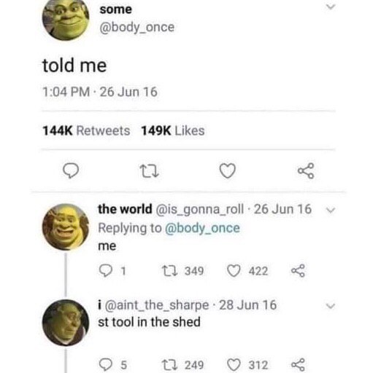
Task: Like the 'me' reply with 422 likes
Action: pyautogui.click(x=234, y=270)
